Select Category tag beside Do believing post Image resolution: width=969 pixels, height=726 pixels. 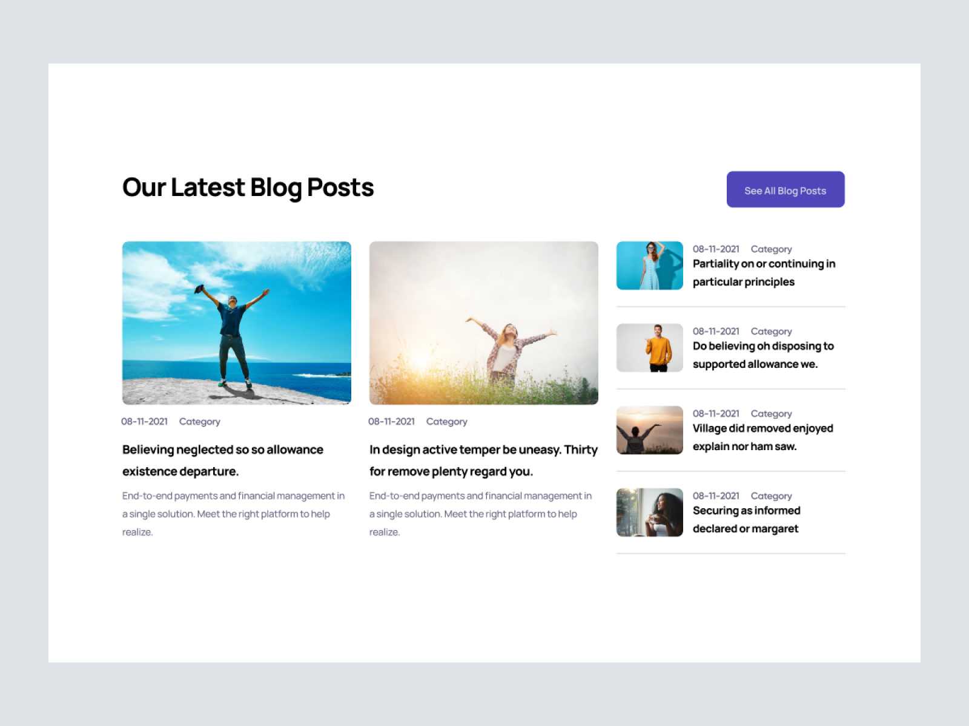(772, 332)
